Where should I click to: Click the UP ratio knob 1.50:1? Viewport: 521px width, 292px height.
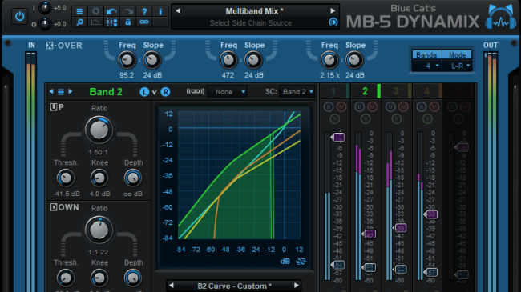pyautogui.click(x=99, y=130)
